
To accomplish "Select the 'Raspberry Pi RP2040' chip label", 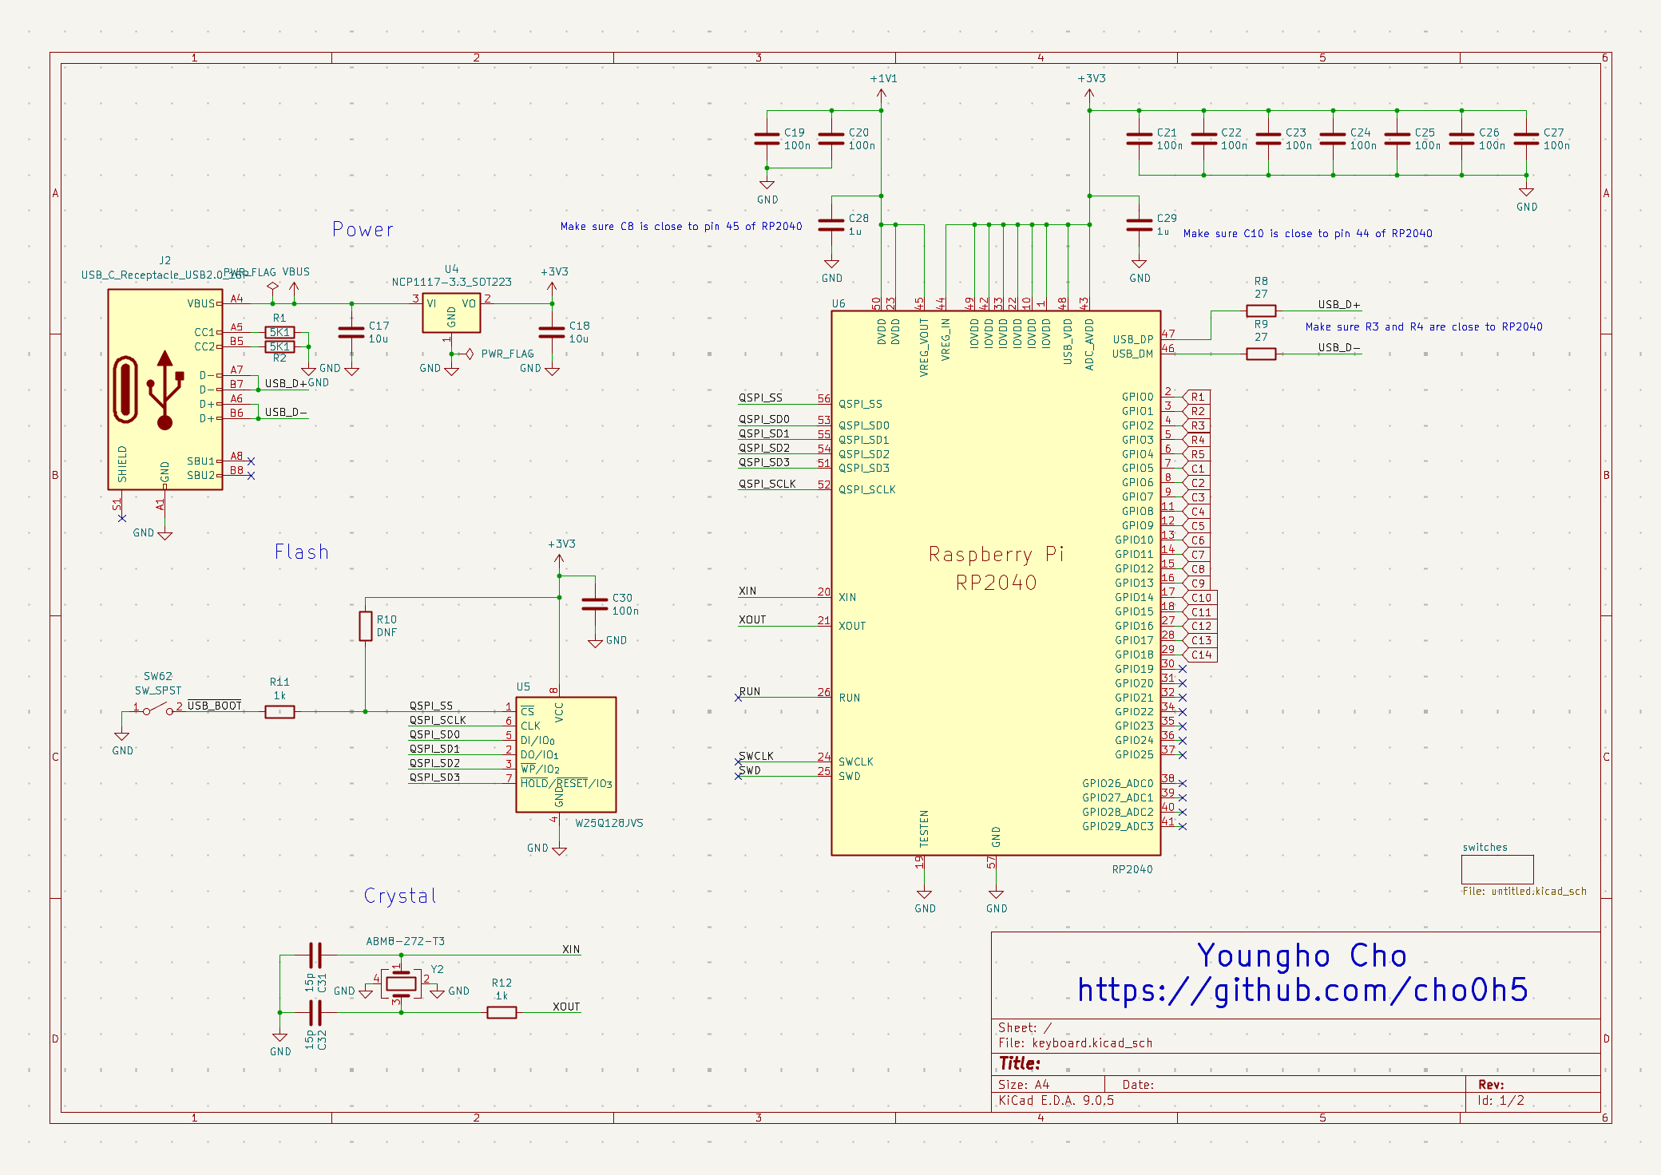I will [x=996, y=568].
